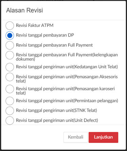Choose Kedatangan Unit Telat radio option
Image resolution: width=127 pixels, height=151 pixels.
(x=10, y=67)
